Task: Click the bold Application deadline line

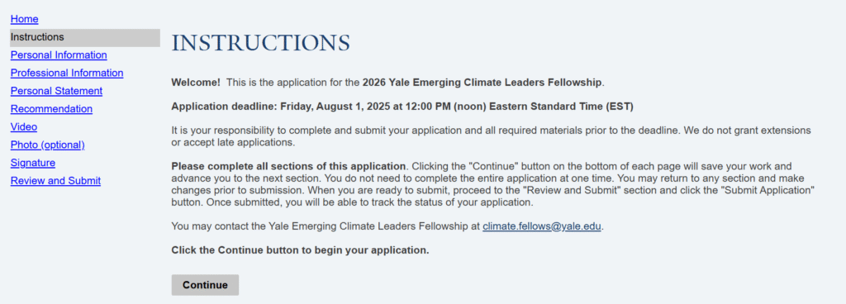Action: (x=402, y=107)
